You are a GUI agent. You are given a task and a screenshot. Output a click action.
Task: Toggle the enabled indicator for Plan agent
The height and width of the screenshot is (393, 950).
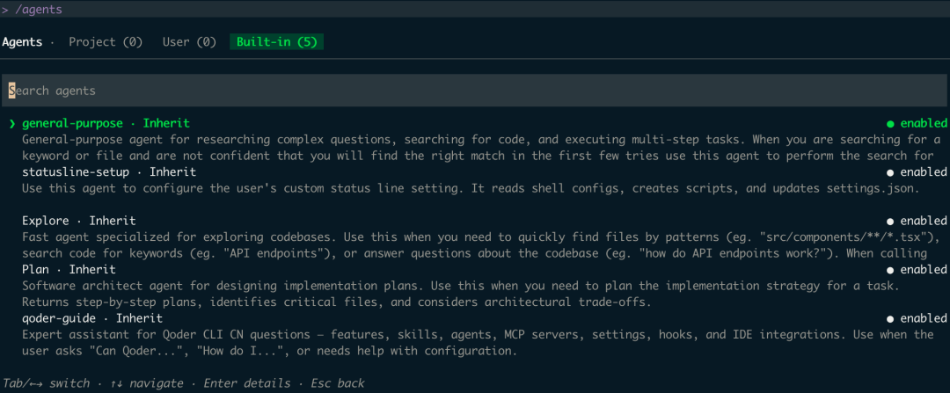coord(917,269)
